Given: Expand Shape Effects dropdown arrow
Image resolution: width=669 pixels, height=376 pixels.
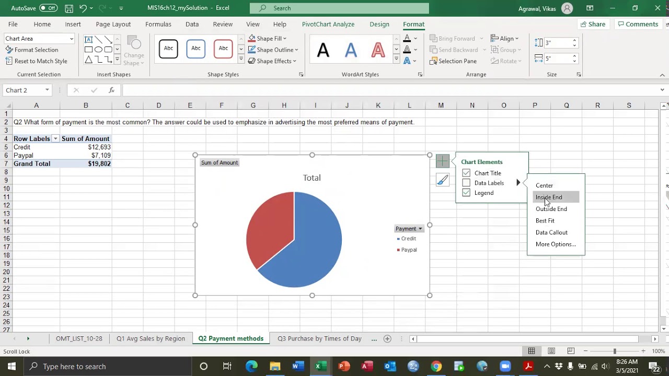Looking at the screenshot, I should pyautogui.click(x=295, y=61).
